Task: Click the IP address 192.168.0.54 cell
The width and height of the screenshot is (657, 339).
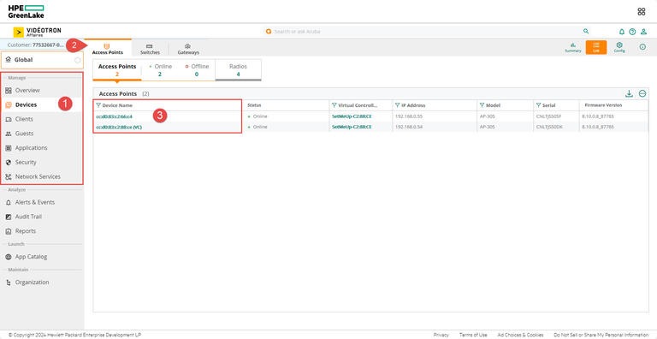Action: tap(409, 127)
